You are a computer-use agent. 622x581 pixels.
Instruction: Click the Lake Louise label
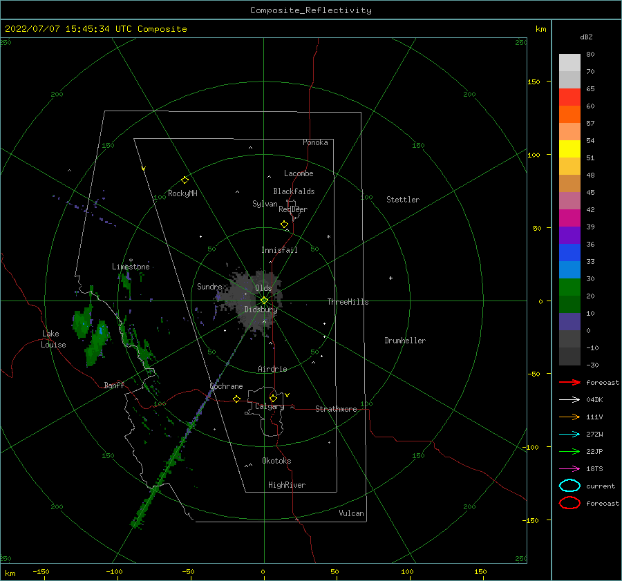53,339
